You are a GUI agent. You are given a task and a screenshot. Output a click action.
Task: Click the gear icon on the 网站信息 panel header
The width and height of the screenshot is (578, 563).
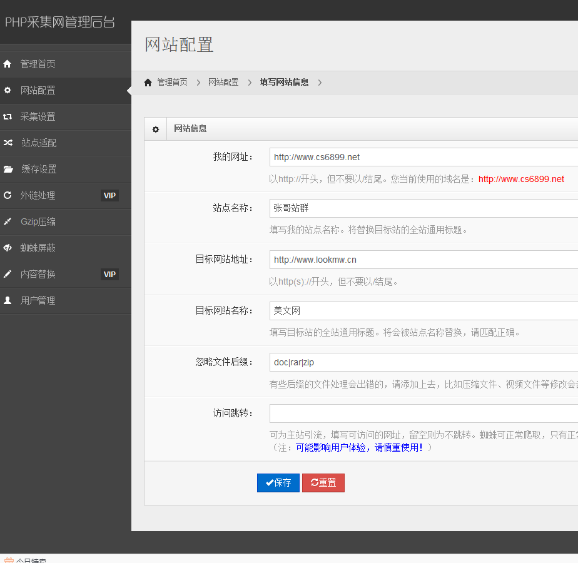tap(155, 128)
